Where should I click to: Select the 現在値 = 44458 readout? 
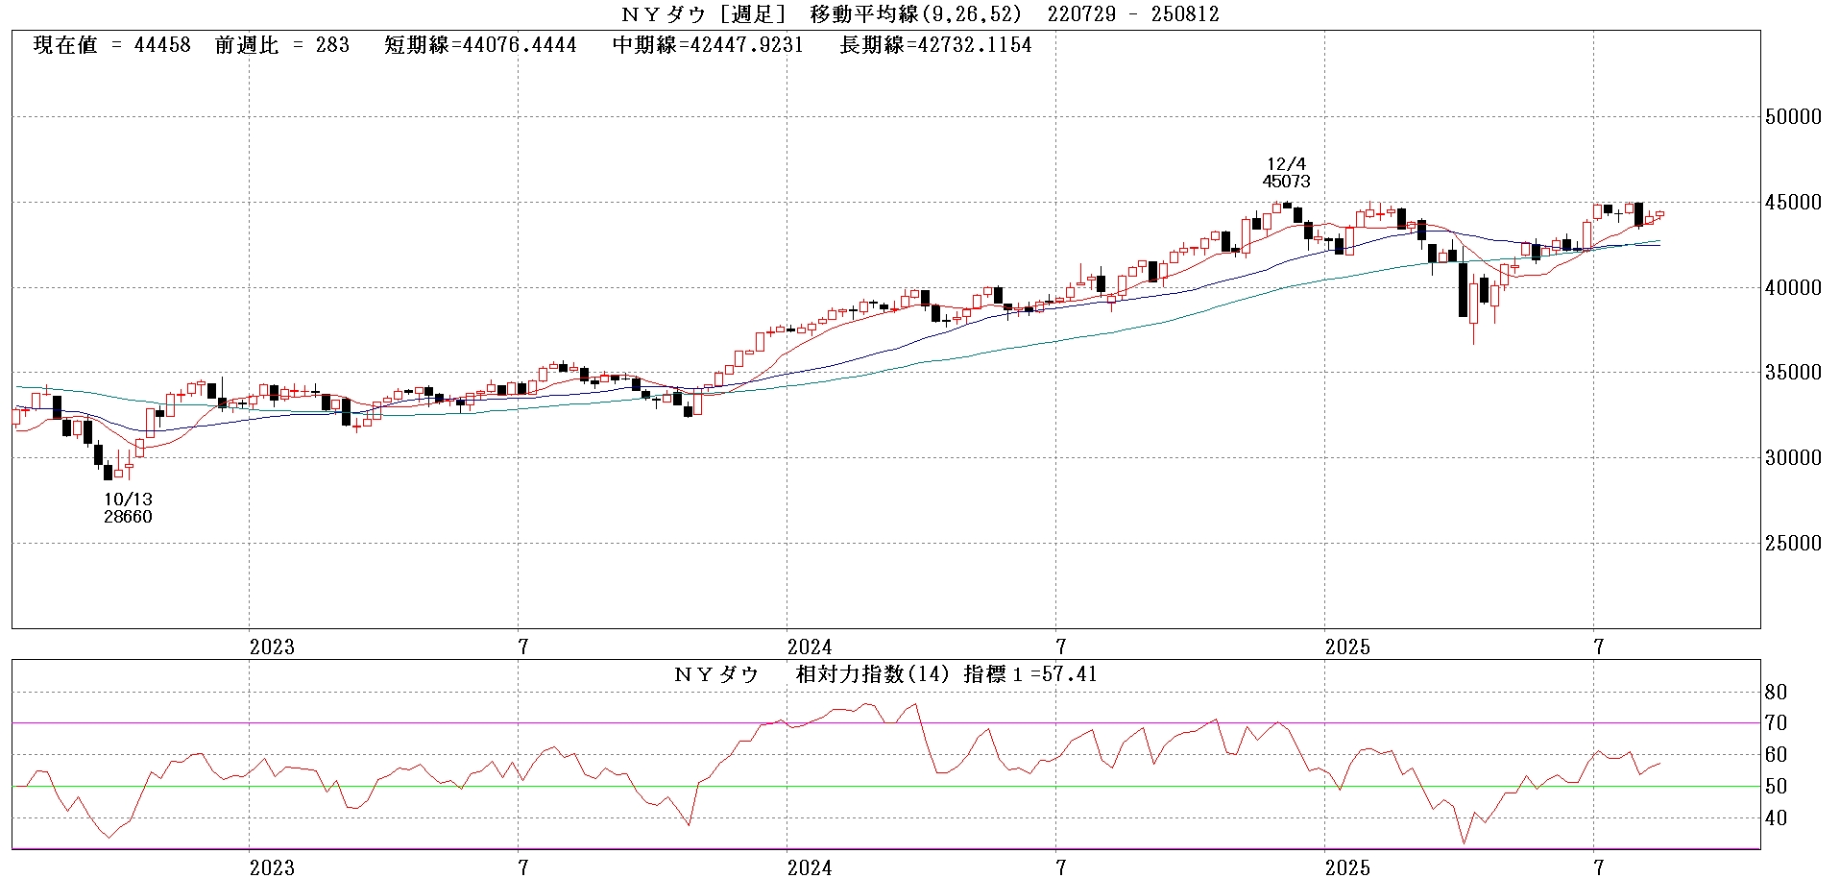tap(111, 45)
